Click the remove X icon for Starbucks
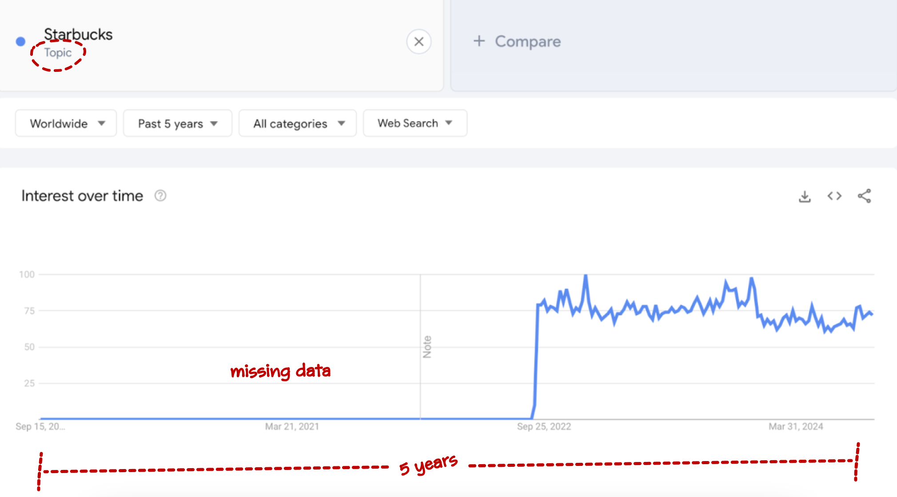This screenshot has width=897, height=497. (x=419, y=42)
